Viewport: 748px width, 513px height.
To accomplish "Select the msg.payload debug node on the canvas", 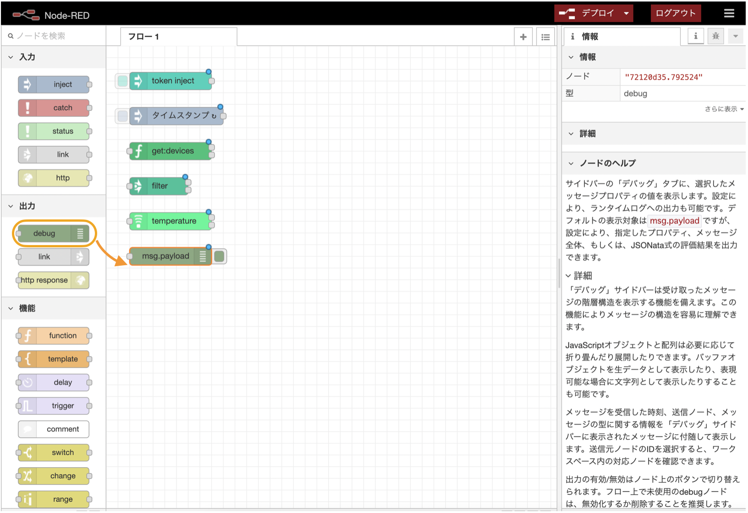I will tap(170, 256).
